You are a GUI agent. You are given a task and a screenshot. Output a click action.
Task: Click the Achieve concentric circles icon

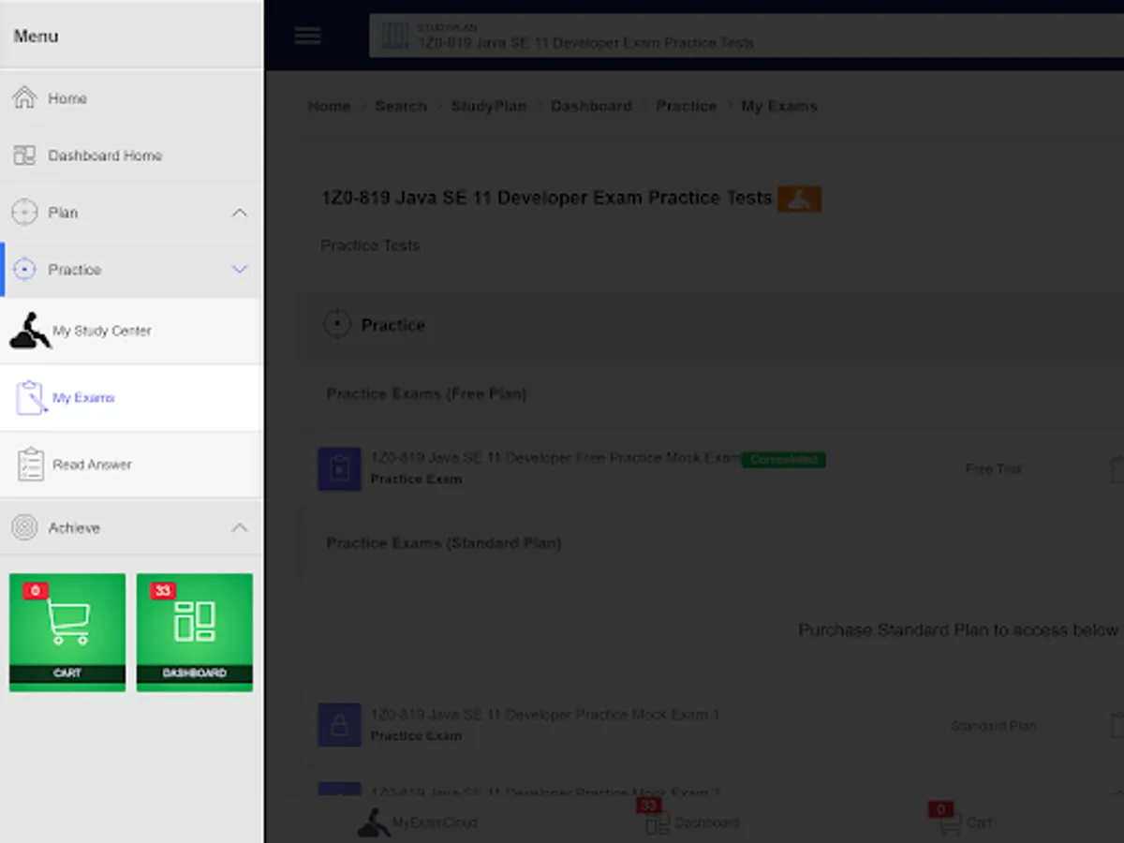[24, 527]
